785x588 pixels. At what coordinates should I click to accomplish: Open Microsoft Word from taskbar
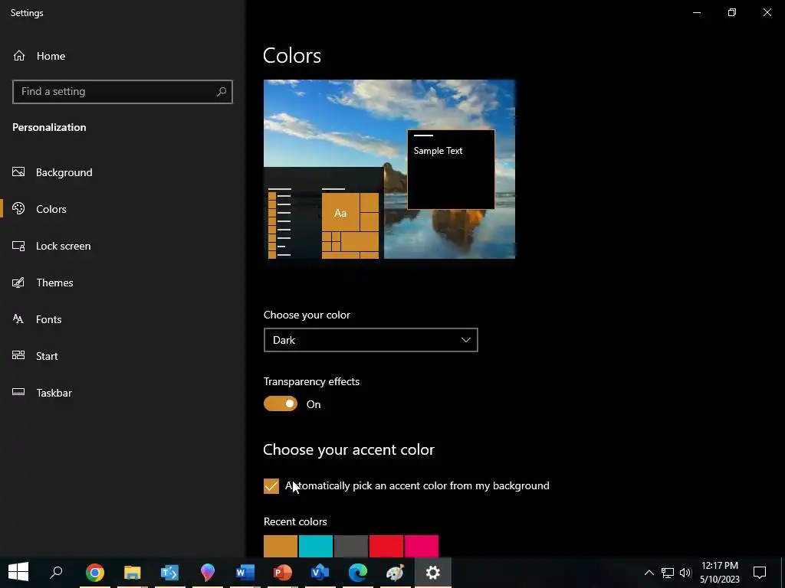click(x=245, y=572)
